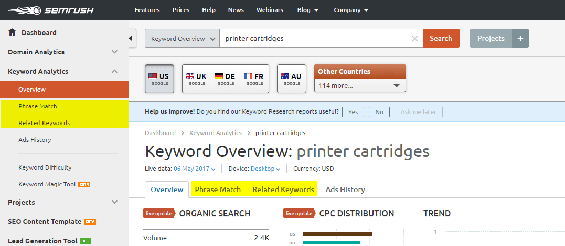The height and width of the screenshot is (246, 565).
Task: Select the UK Google database
Action: click(196, 79)
